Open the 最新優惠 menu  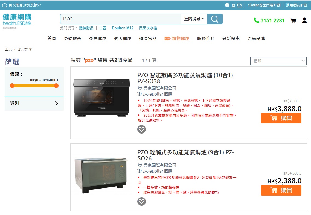(x=231, y=39)
